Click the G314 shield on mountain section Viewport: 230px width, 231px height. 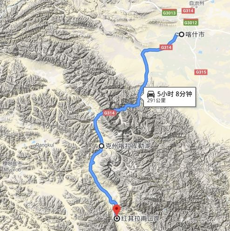click(109, 113)
